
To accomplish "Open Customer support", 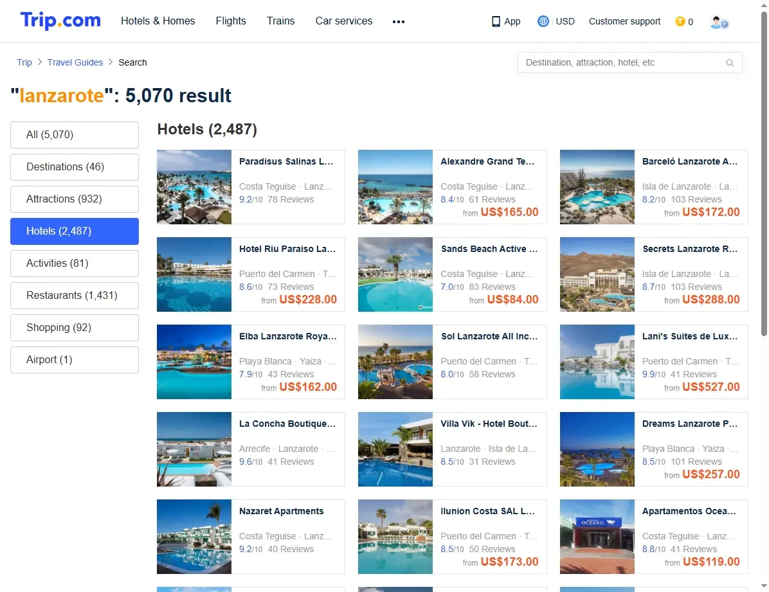I will [624, 22].
